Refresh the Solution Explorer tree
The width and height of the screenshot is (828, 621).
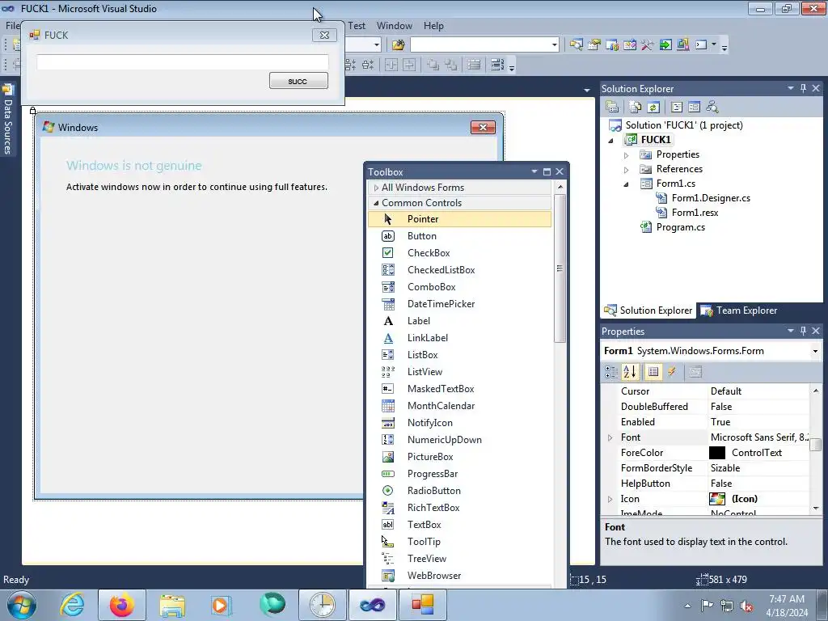(x=653, y=108)
